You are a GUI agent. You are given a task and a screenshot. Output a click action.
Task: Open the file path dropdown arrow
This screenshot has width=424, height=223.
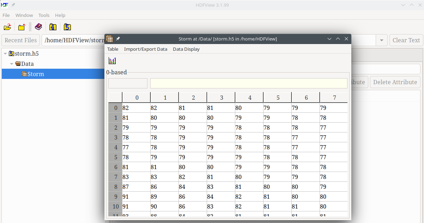tap(381, 41)
